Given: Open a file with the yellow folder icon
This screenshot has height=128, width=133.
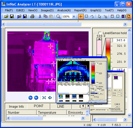Looking at the screenshot, I should tap(7, 16).
